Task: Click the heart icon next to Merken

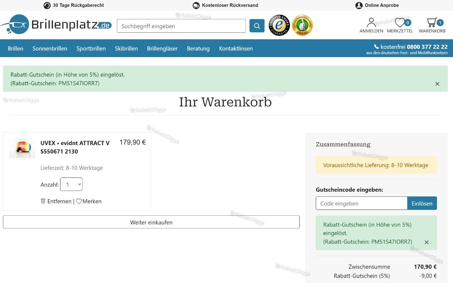Action: (79, 201)
